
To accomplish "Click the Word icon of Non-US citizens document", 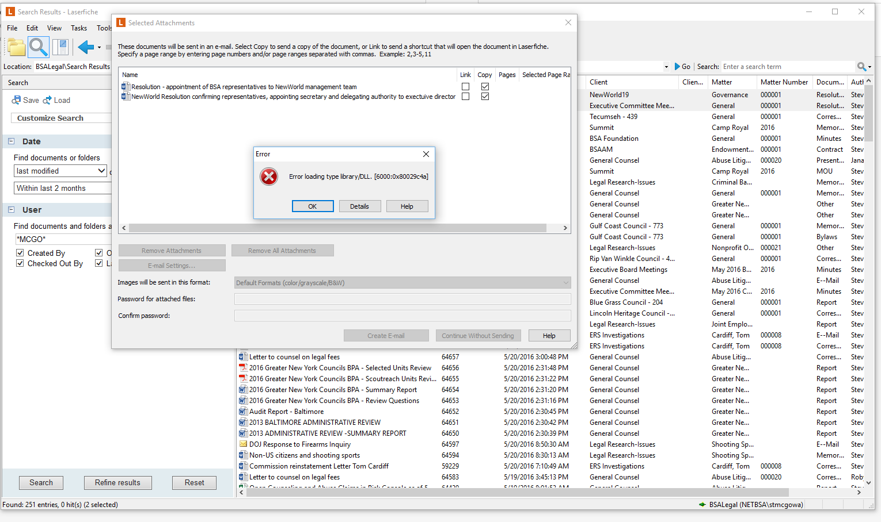I will pyautogui.click(x=243, y=455).
